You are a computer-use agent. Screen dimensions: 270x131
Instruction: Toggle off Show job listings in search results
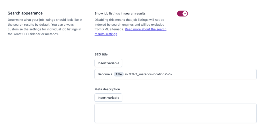(x=182, y=13)
